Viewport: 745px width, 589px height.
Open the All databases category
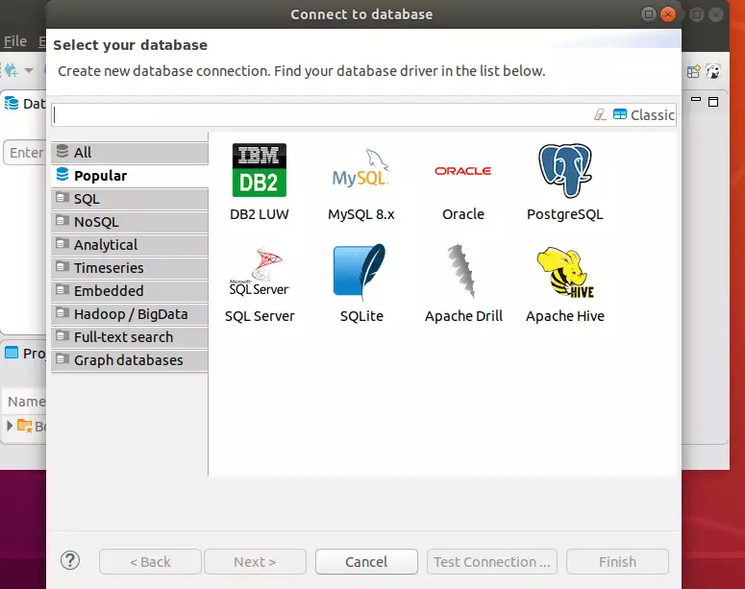pyautogui.click(x=130, y=153)
